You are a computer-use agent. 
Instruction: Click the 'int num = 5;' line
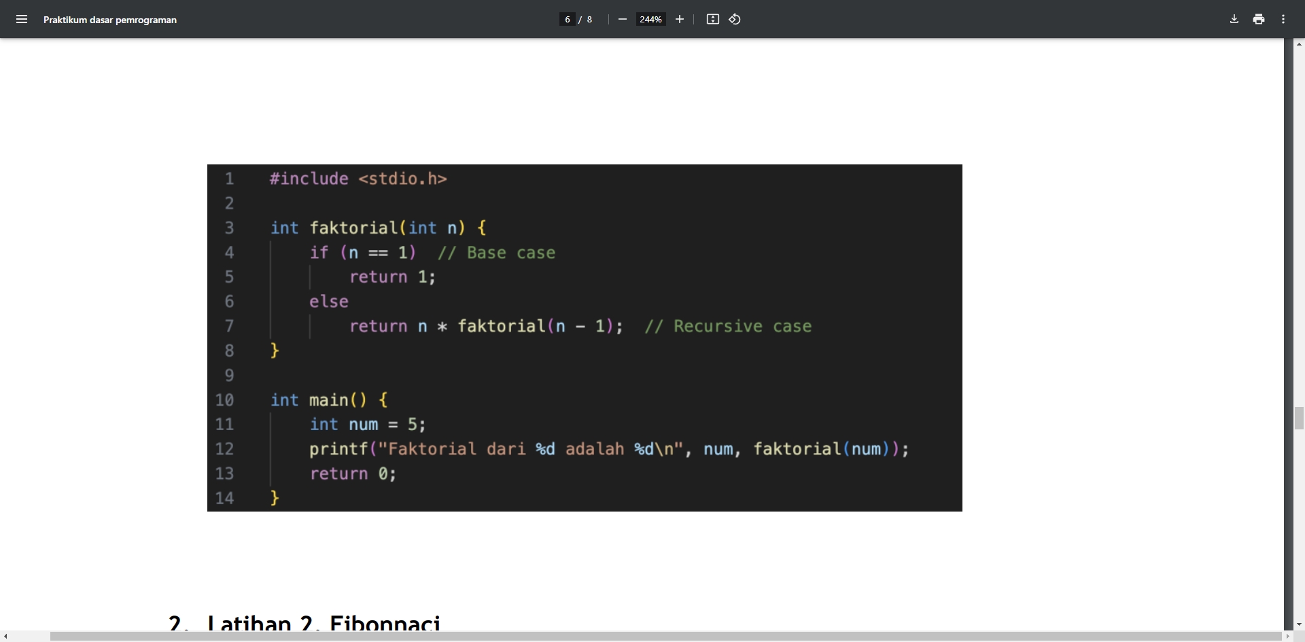click(368, 425)
